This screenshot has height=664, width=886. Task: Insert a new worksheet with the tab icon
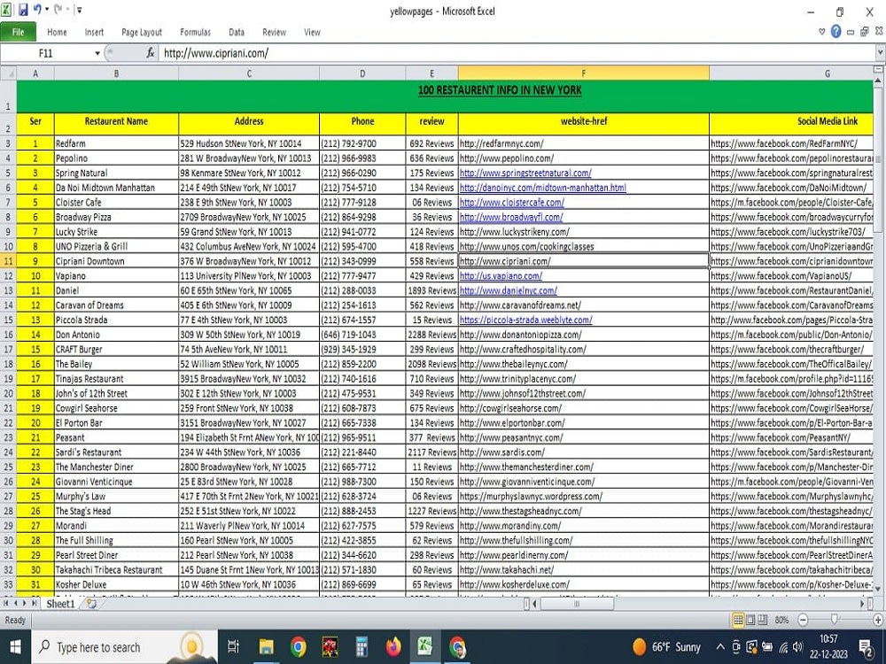tap(91, 604)
